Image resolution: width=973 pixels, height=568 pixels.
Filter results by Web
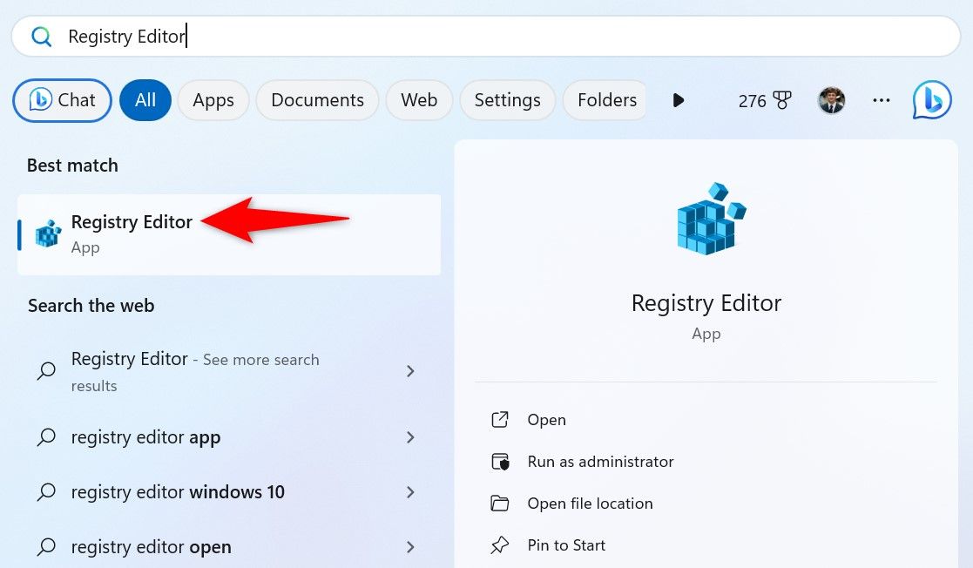point(419,100)
